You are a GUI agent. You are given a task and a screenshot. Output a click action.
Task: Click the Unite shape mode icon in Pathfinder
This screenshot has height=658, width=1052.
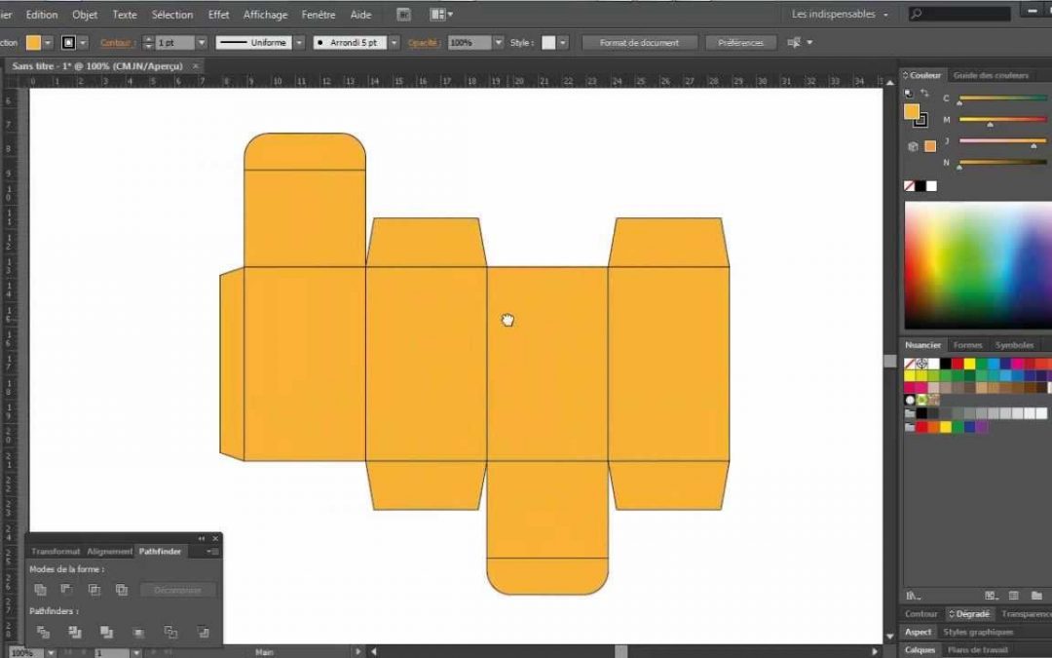pos(40,590)
